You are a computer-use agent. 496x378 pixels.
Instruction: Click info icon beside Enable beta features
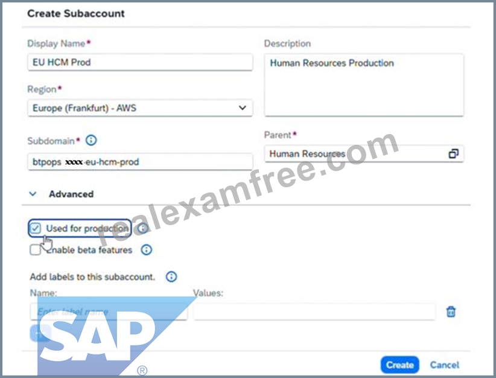click(x=146, y=250)
